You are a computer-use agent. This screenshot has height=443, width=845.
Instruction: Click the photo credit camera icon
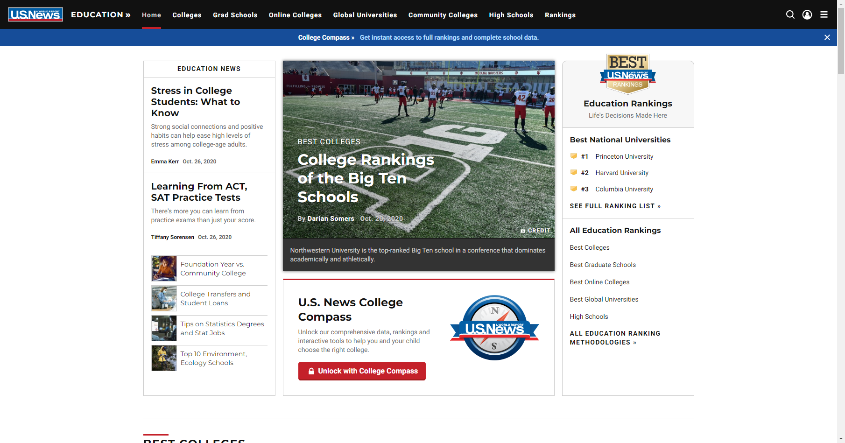pyautogui.click(x=523, y=231)
